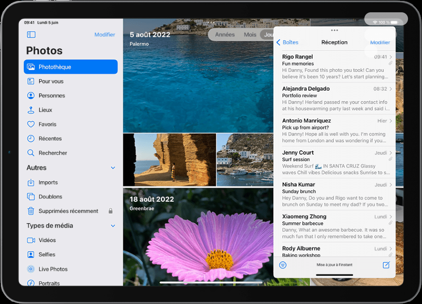Screen dimensions: 422x304
Task: Tap Modifier in the Photos sidebar
Action: click(105, 35)
